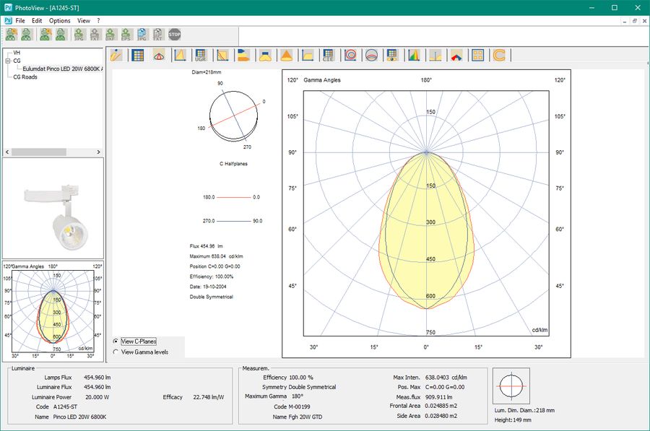Click the C-halfplanes orientation circle diagram
The height and width of the screenshot is (431, 650).
coord(234,115)
